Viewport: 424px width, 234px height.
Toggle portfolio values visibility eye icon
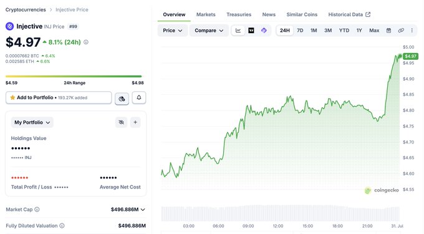click(121, 122)
